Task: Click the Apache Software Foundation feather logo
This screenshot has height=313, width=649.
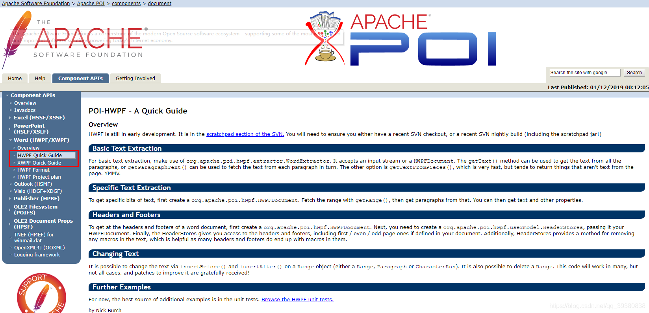Action: tap(75, 40)
